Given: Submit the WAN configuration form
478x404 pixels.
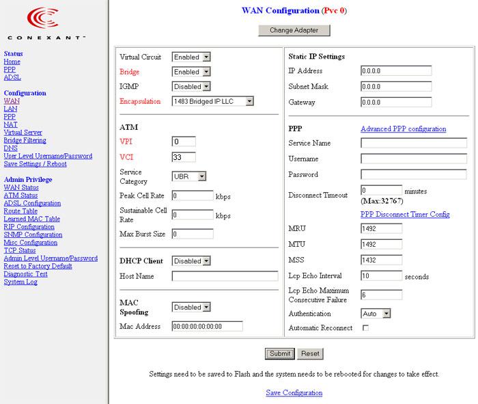Looking at the screenshot, I should tap(280, 353).
